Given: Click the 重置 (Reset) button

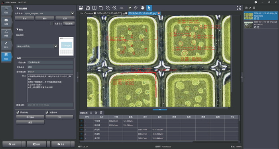Looking at the screenshot, I should pos(30,122).
